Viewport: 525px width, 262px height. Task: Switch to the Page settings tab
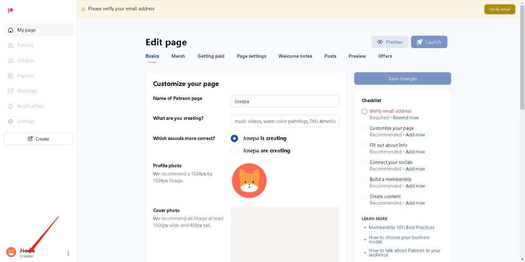251,56
